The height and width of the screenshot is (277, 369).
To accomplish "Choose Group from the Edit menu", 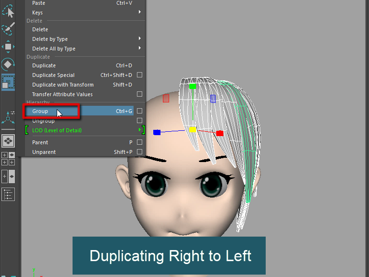I will [x=40, y=111].
